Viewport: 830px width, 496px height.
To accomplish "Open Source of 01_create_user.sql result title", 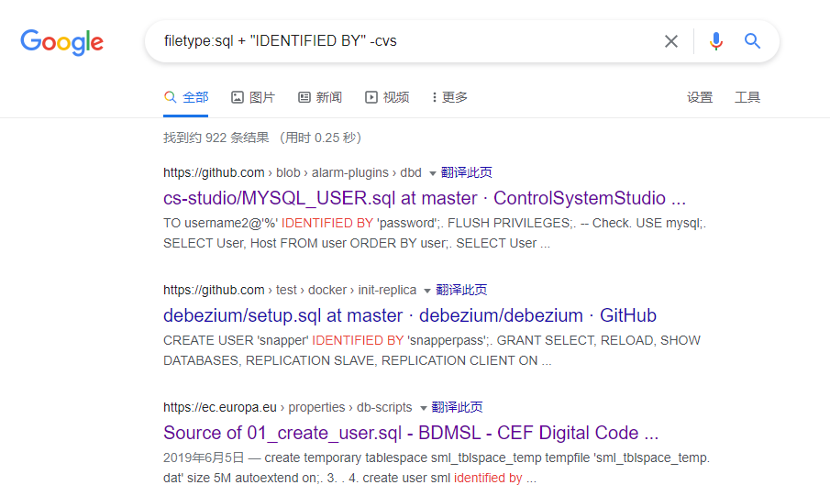I will click(411, 433).
